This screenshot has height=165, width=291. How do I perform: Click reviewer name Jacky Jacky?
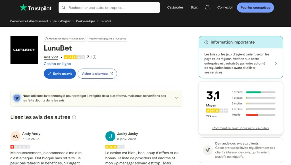pyautogui.click(x=128, y=134)
